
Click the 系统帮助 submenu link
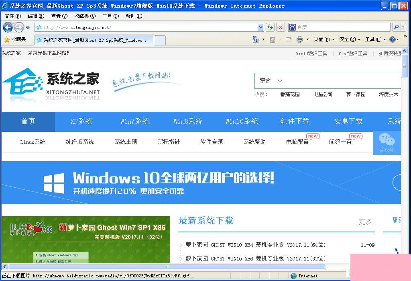(x=254, y=142)
